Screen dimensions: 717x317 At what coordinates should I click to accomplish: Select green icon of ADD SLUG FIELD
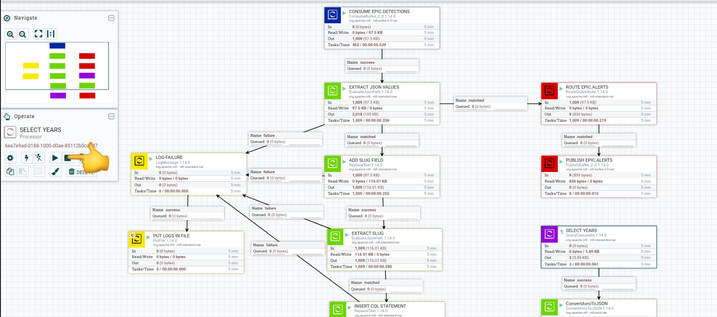point(333,164)
